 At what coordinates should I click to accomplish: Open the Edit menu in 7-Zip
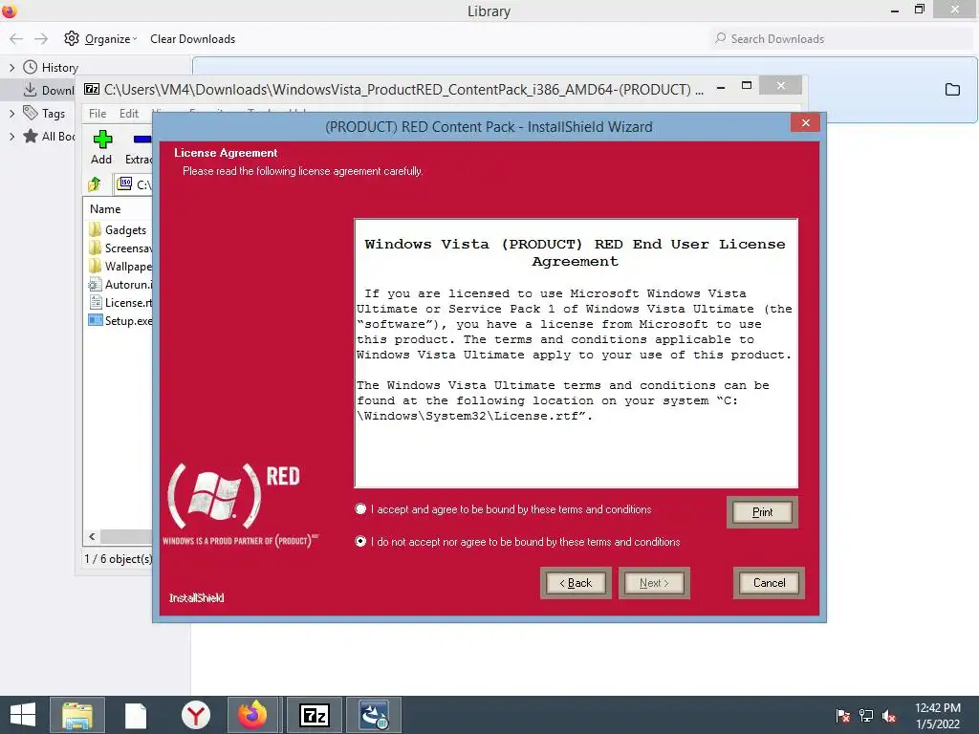[129, 114]
